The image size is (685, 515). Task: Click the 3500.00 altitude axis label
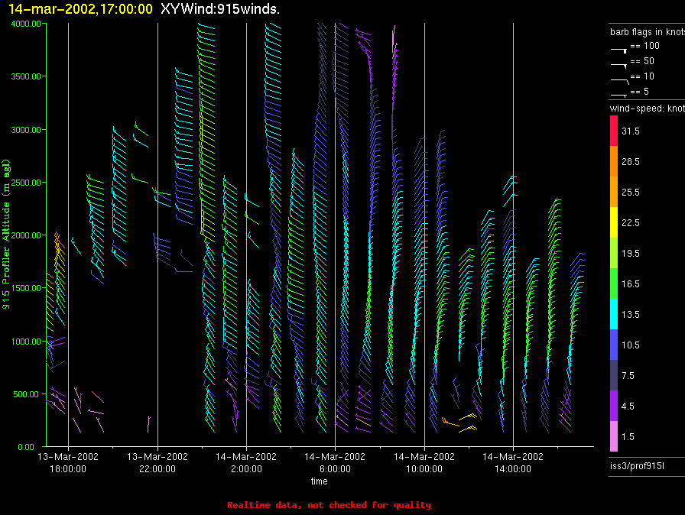26,76
